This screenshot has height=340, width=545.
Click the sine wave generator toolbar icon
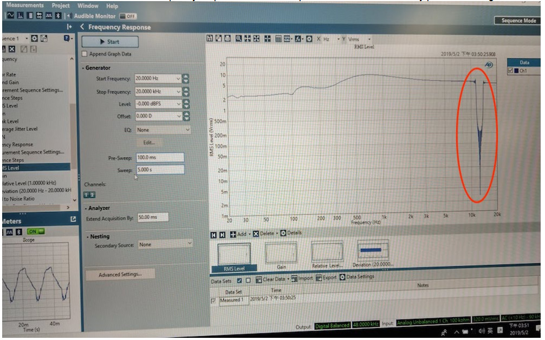[10, 15]
